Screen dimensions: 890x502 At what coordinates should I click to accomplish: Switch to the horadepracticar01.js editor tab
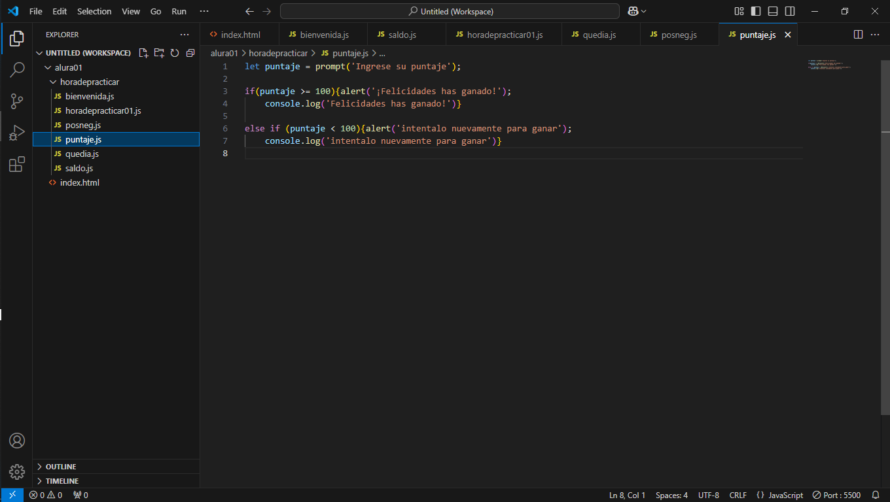click(x=504, y=35)
